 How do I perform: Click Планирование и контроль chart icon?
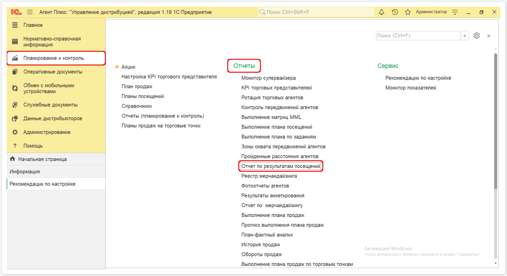(15, 58)
